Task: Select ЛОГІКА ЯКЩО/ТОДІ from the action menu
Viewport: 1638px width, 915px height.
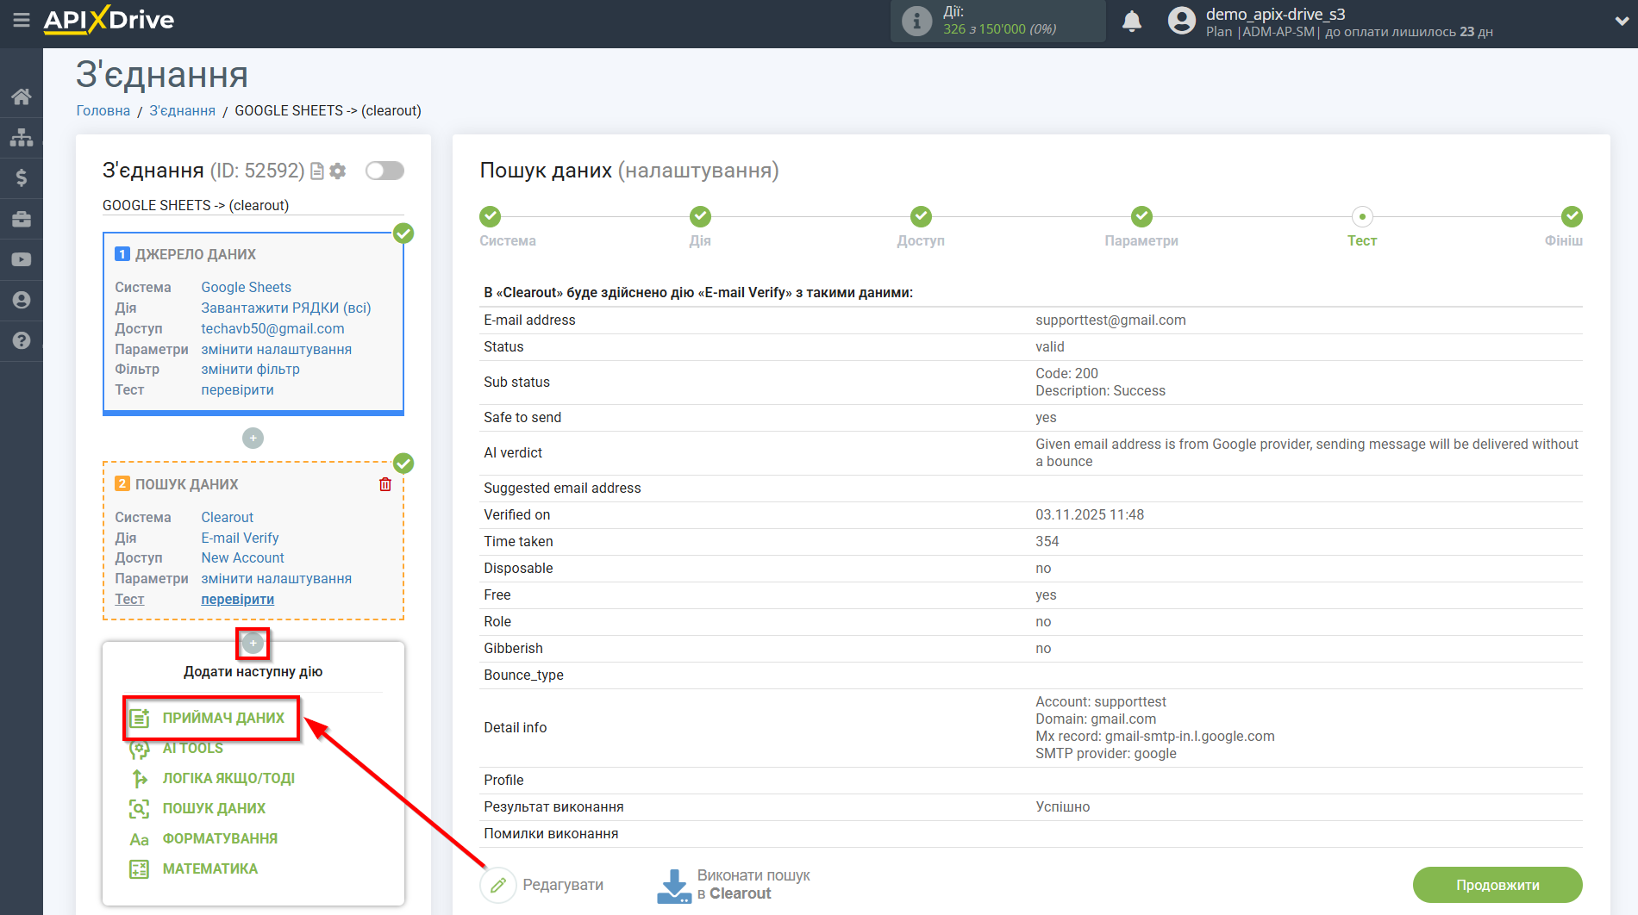Action: click(228, 778)
